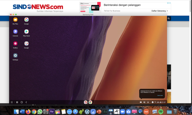Image resolution: width=192 pixels, height=115 pixels.
Task: Open Samsung DeX app in the dock
Action: tap(146, 112)
